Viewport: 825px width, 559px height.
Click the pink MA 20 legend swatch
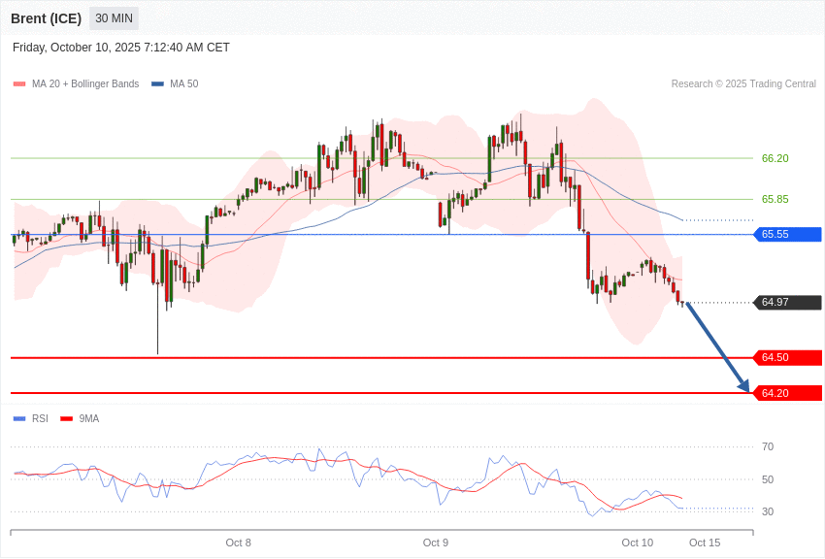click(19, 84)
